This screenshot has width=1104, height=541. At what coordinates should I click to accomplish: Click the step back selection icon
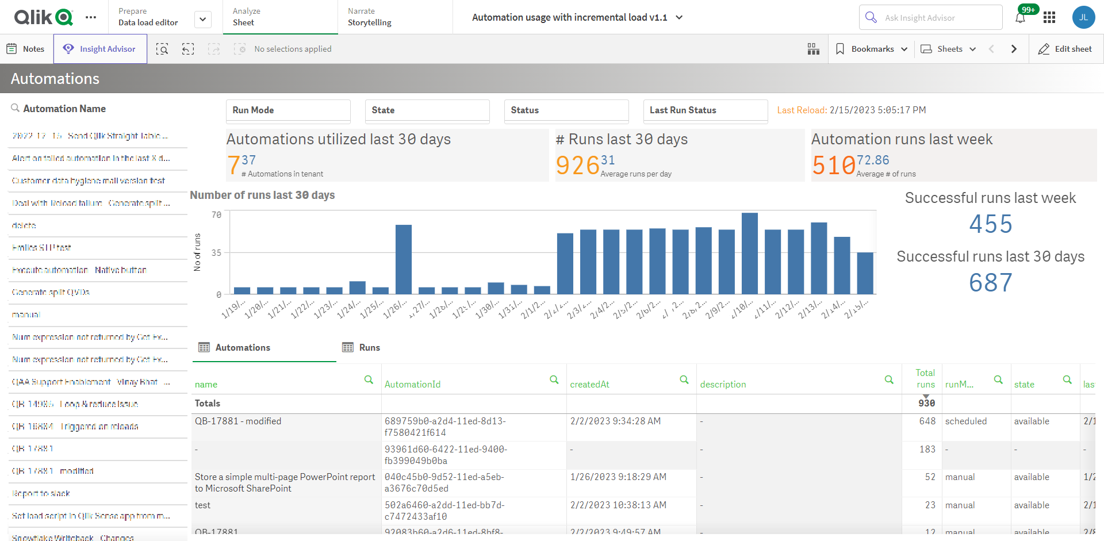click(187, 49)
